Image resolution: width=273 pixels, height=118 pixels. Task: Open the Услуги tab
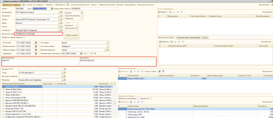pos(205,38)
